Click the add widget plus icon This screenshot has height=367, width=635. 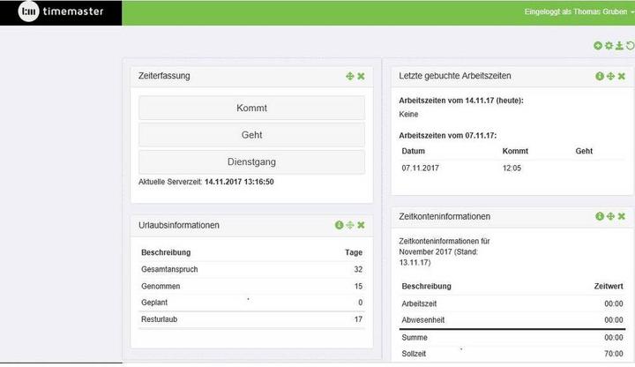tap(598, 46)
